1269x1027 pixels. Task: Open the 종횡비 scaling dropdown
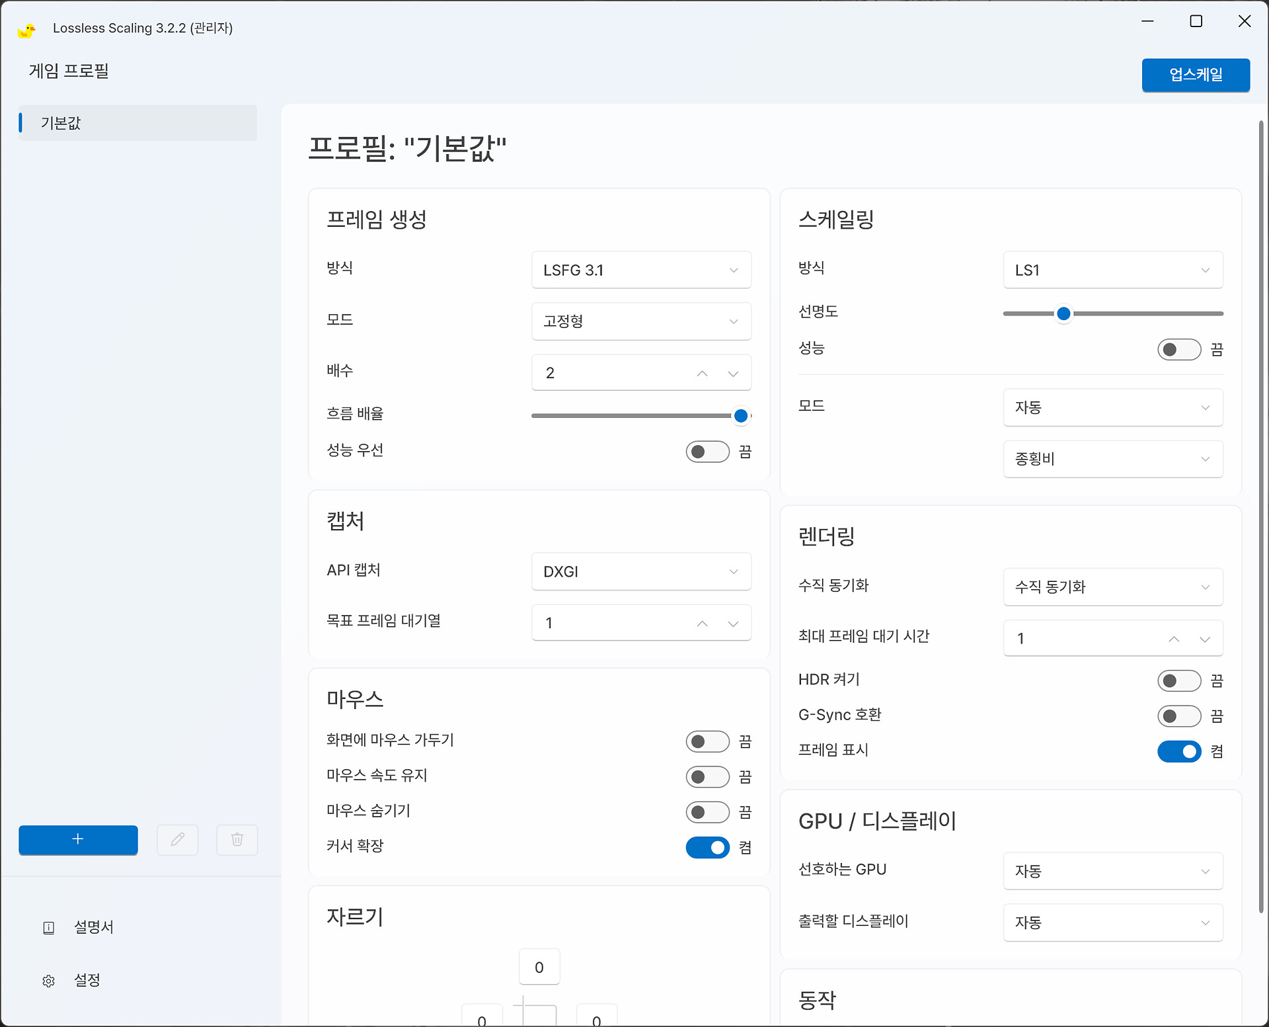click(x=1112, y=459)
